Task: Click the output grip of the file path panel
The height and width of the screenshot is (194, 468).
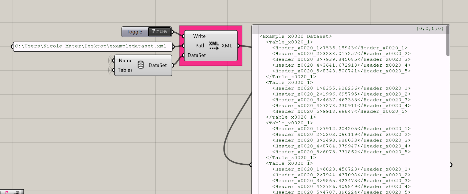Action: 173,46
